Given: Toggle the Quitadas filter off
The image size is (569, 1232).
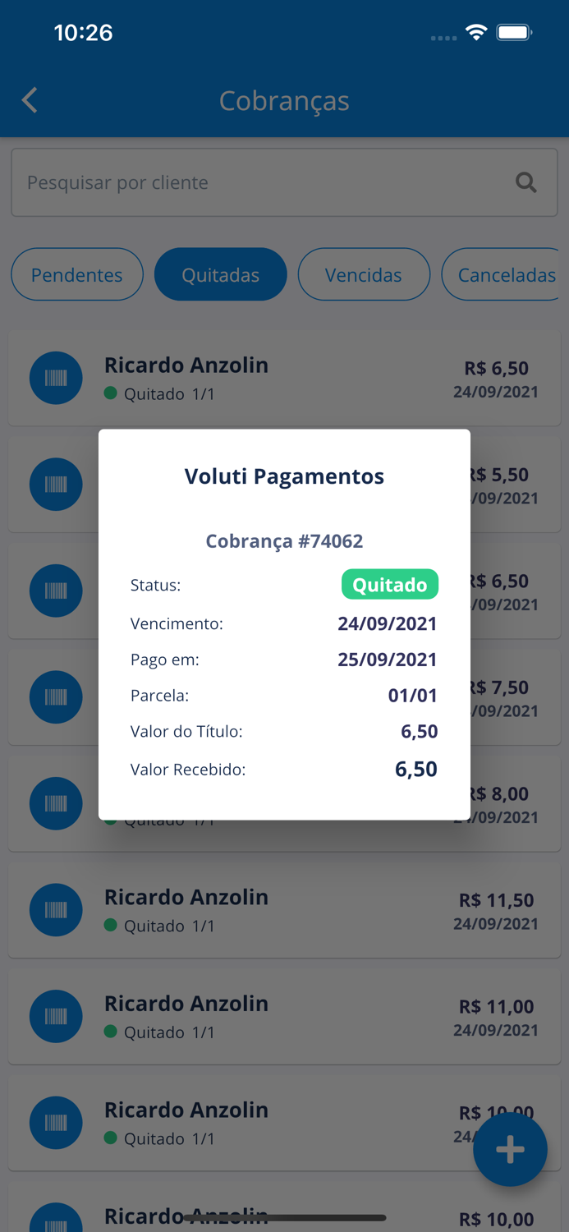Looking at the screenshot, I should [x=220, y=274].
